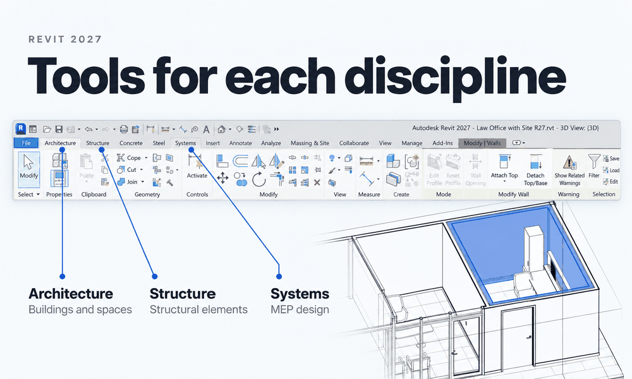Select the Offset tool in Modify panel
Image resolution: width=632 pixels, height=379 pixels.
(x=240, y=160)
